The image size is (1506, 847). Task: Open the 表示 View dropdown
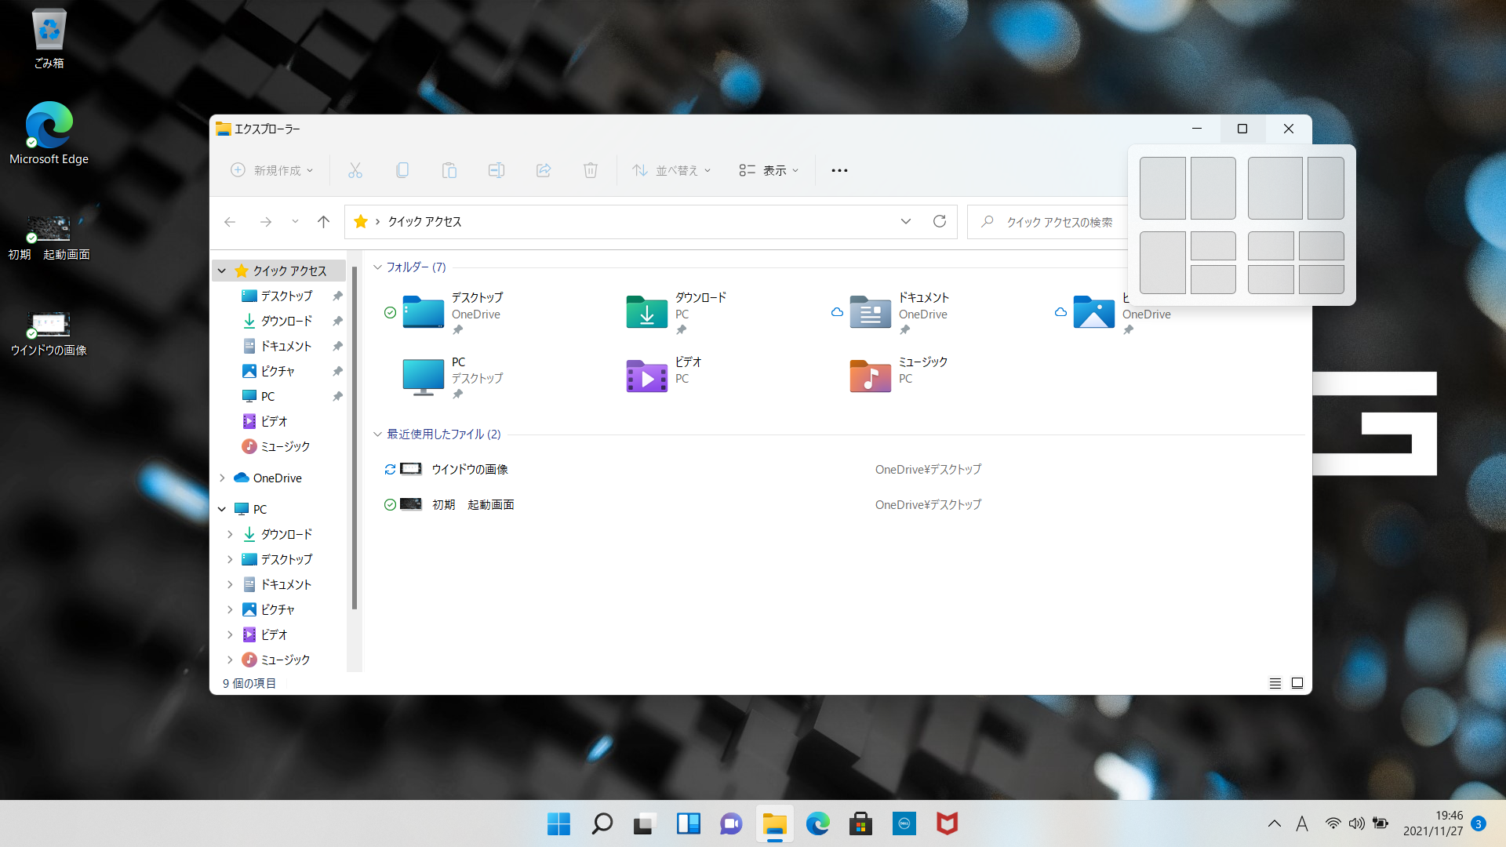[769, 170]
